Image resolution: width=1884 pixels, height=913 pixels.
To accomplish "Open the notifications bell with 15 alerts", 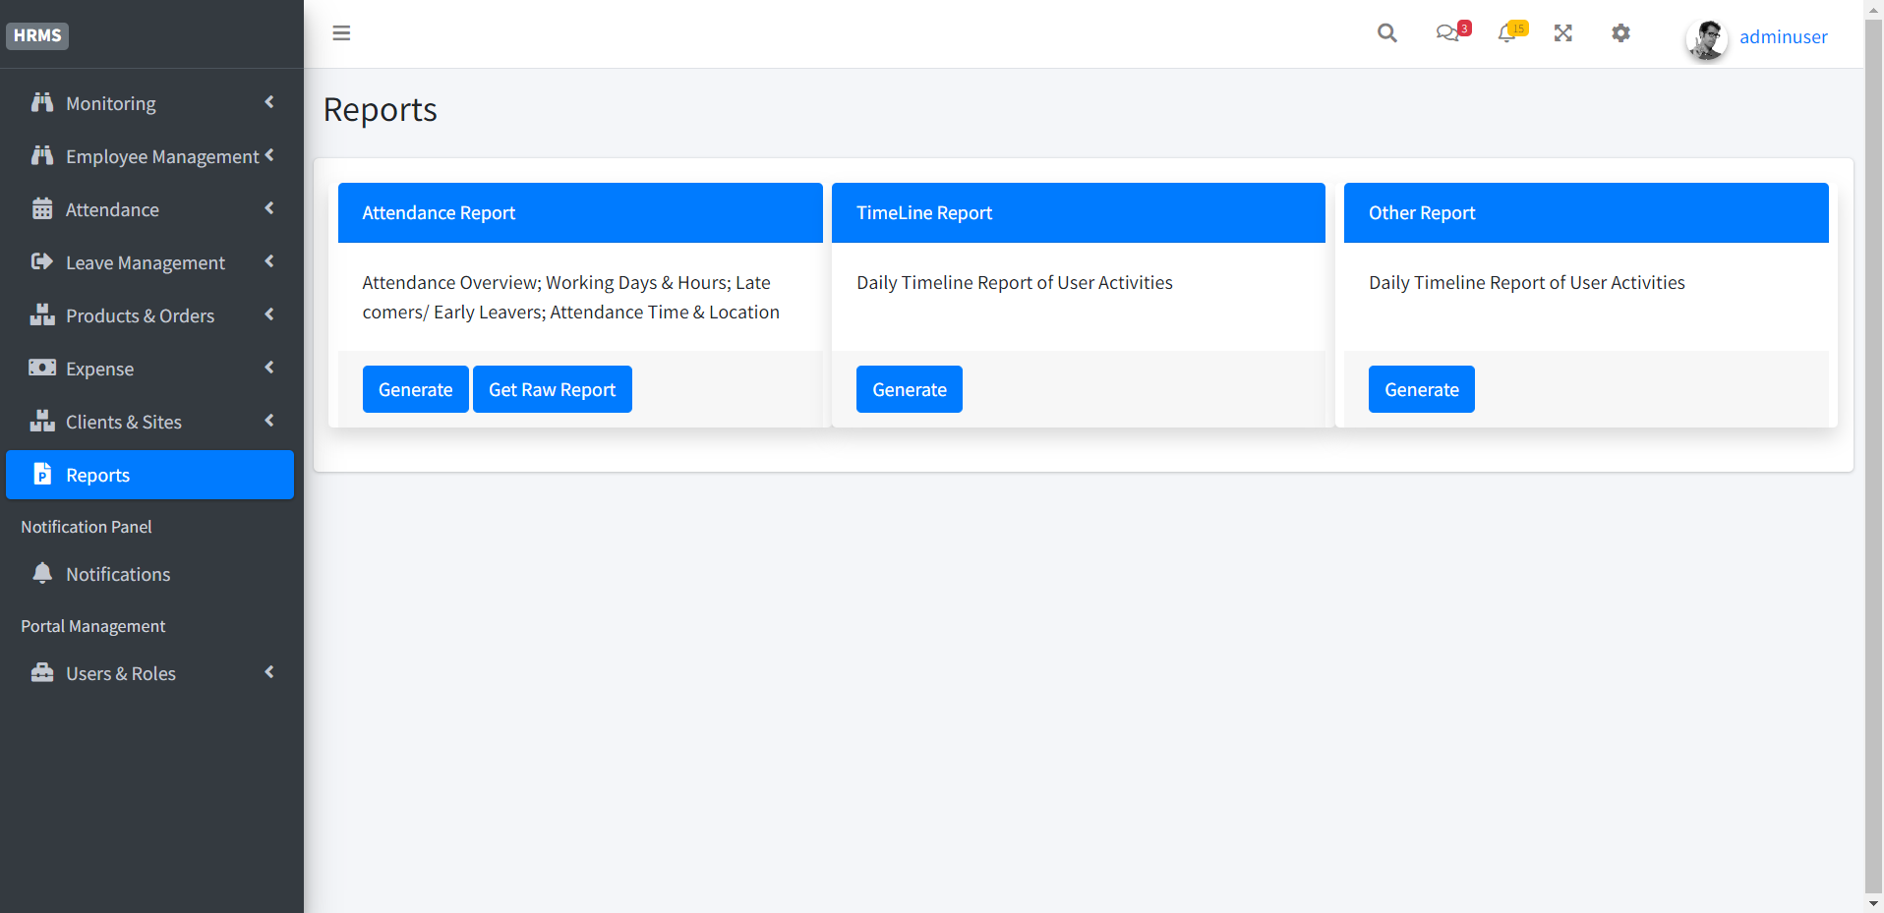I will [x=1506, y=32].
